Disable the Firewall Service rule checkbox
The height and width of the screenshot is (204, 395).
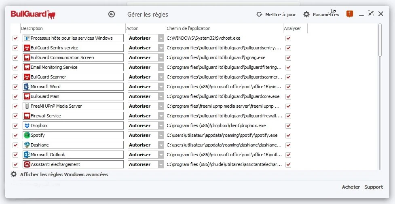click(15, 116)
